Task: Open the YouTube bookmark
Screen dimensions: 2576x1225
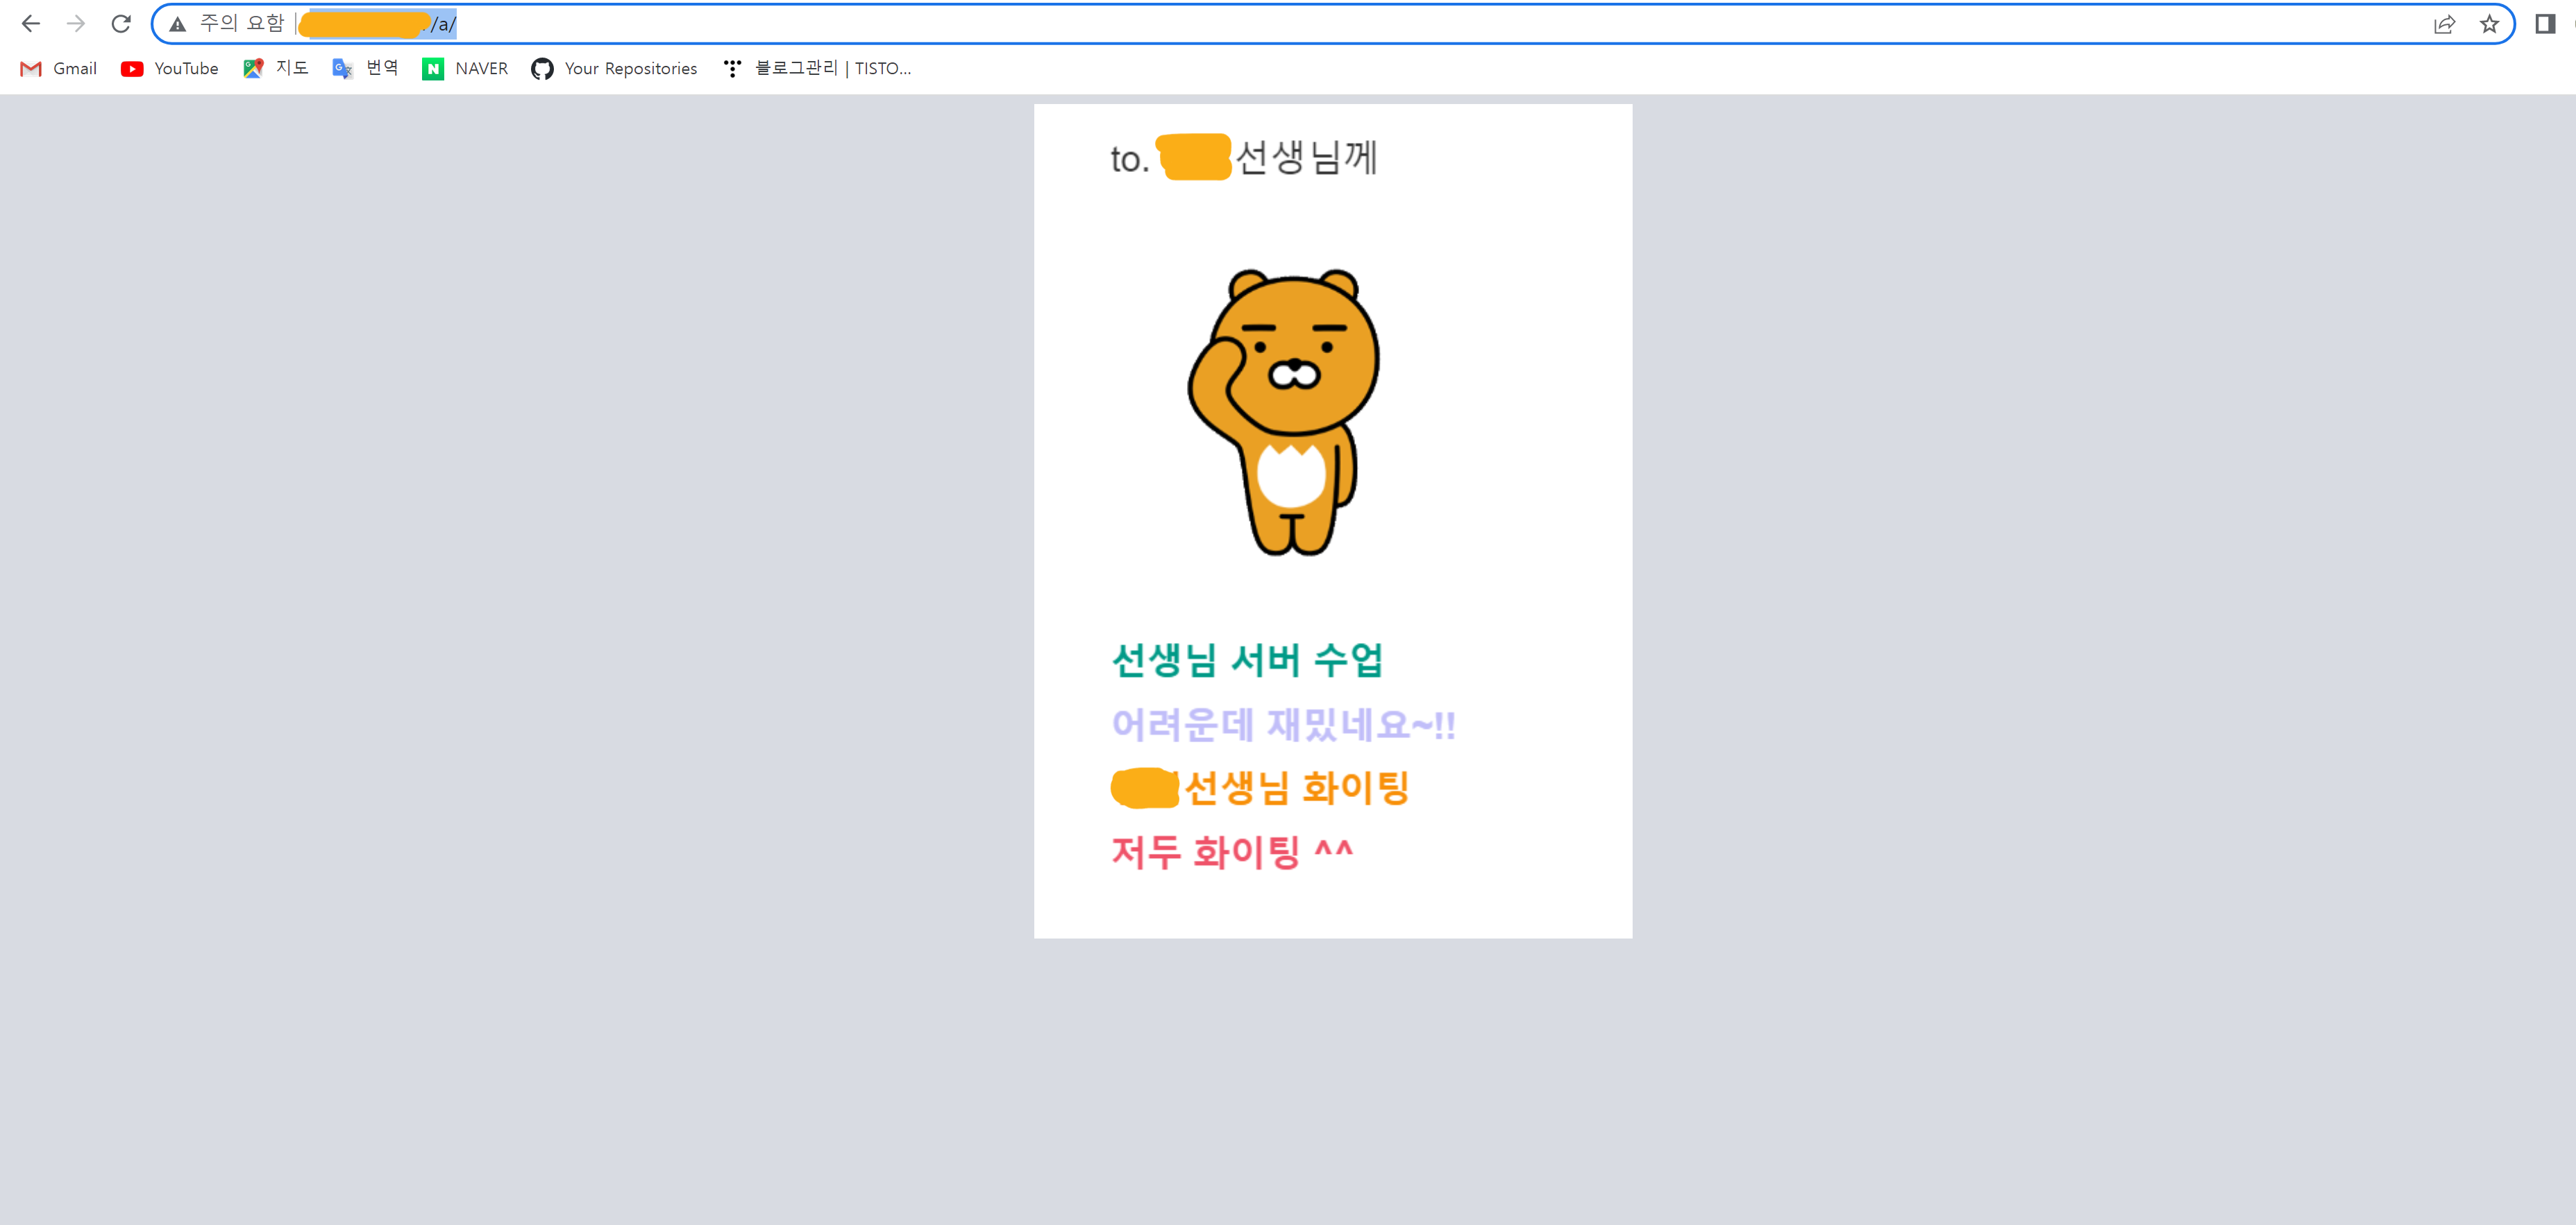Action: 170,68
